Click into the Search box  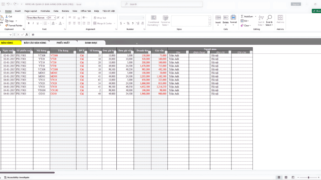[x=162, y=4]
